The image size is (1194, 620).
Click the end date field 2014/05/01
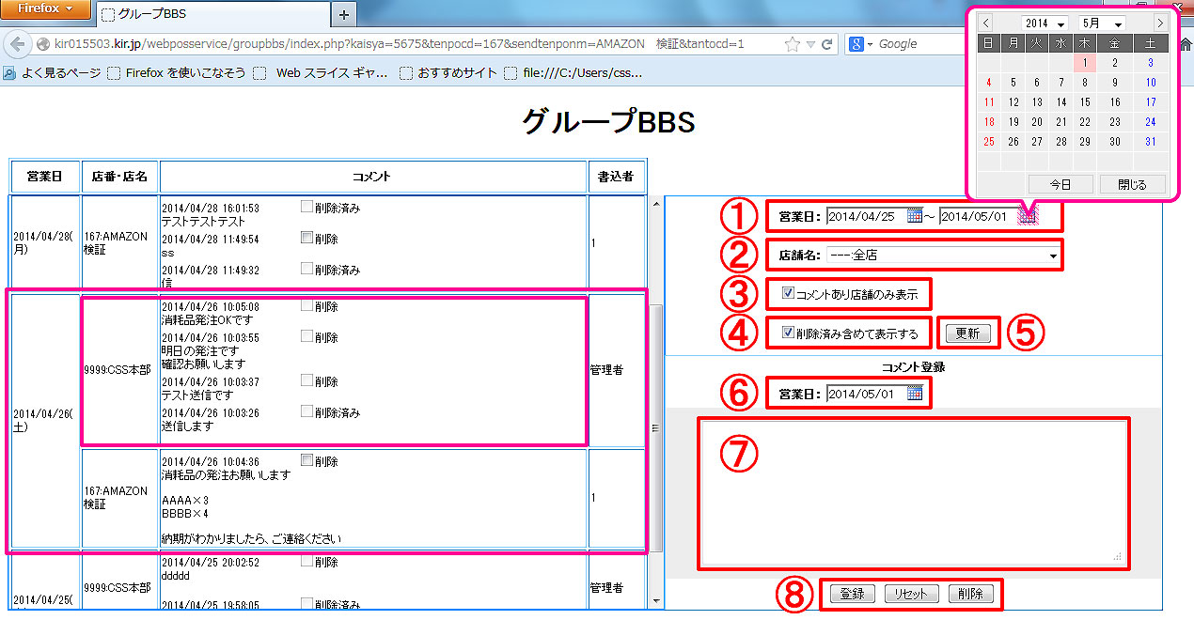coord(979,216)
